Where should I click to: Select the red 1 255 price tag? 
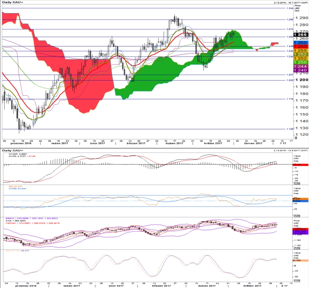point(301,46)
